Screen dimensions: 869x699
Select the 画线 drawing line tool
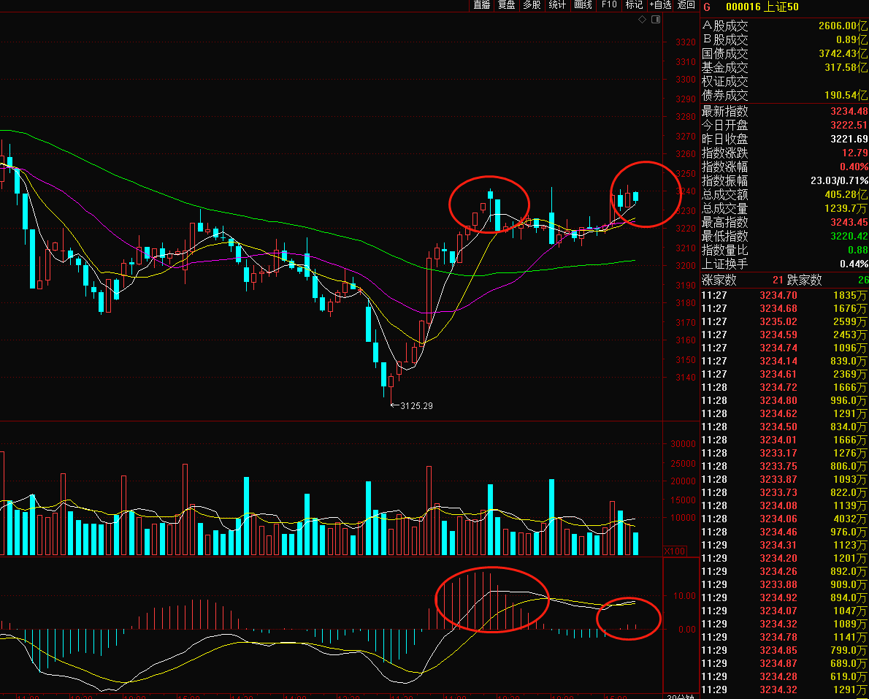tap(583, 5)
